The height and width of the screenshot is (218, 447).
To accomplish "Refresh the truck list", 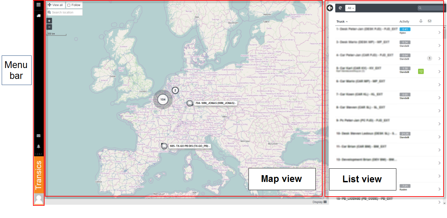I will pos(340,8).
